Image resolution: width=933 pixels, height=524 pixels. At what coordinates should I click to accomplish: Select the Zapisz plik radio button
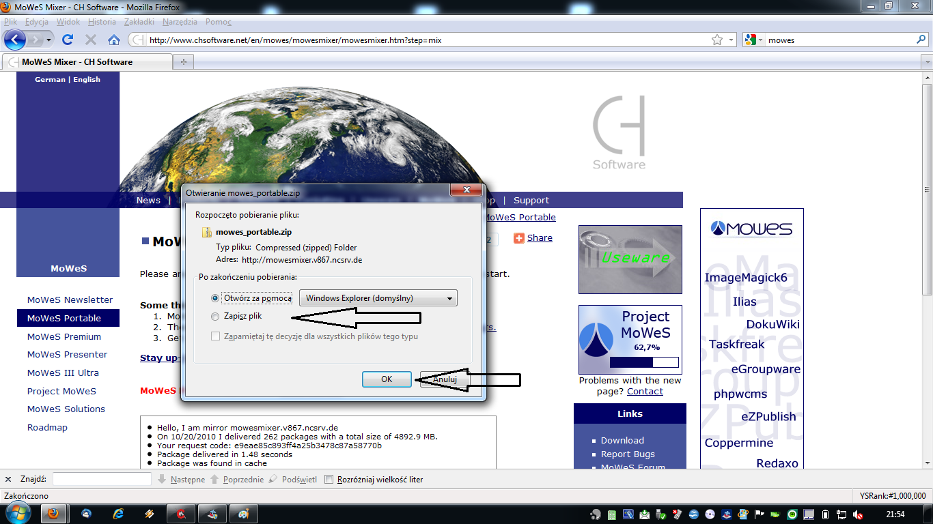tap(215, 317)
